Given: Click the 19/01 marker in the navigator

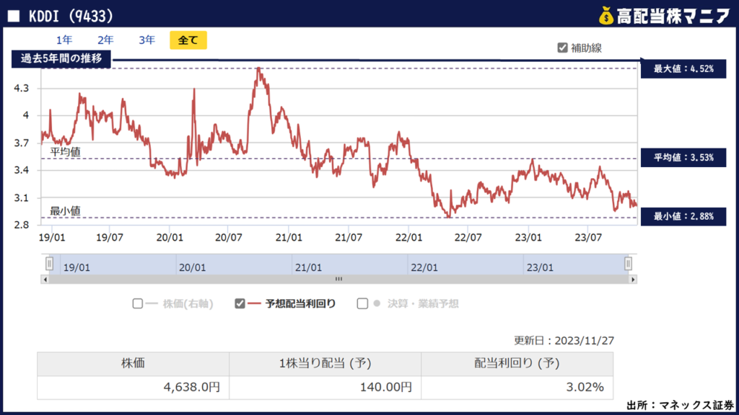Looking at the screenshot, I should click(x=76, y=268).
